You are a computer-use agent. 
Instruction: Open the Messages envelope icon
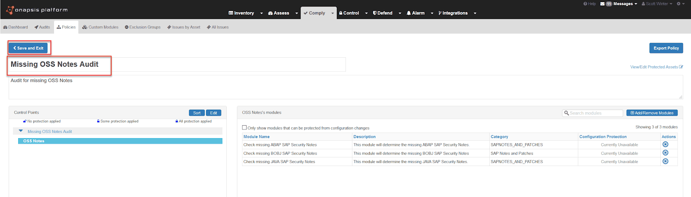tap(602, 4)
